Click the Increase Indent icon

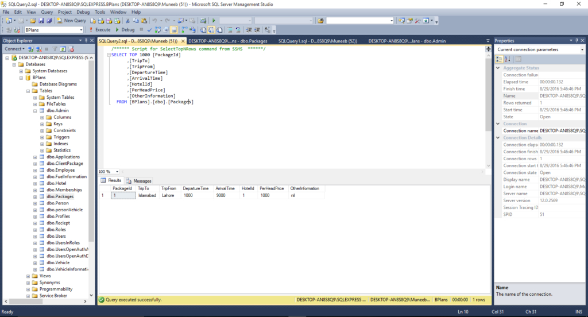[257, 30]
